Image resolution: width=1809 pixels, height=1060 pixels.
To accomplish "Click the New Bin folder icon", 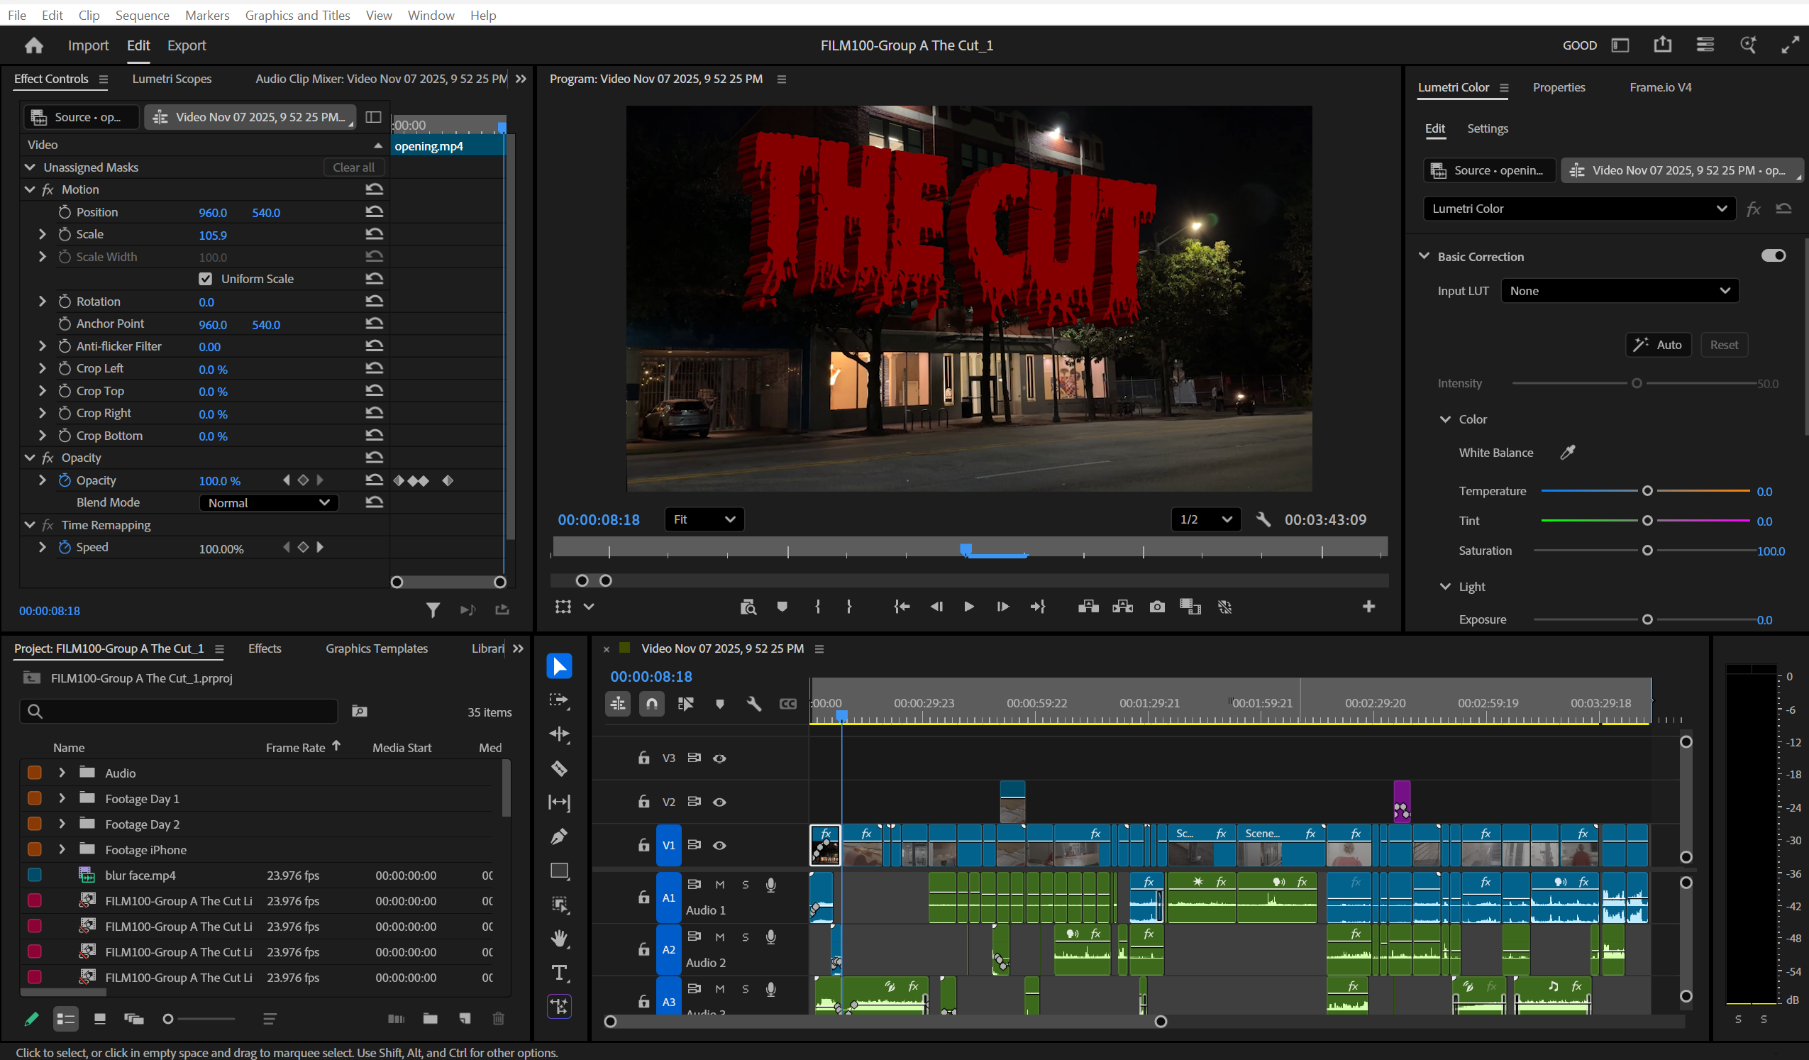I will (430, 1018).
